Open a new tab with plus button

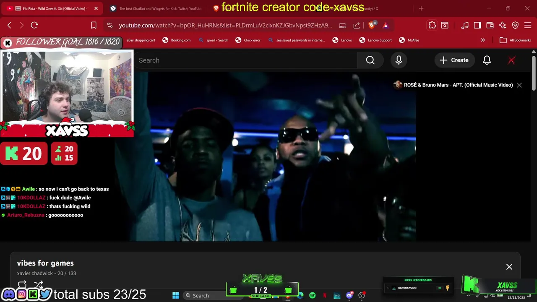(421, 8)
